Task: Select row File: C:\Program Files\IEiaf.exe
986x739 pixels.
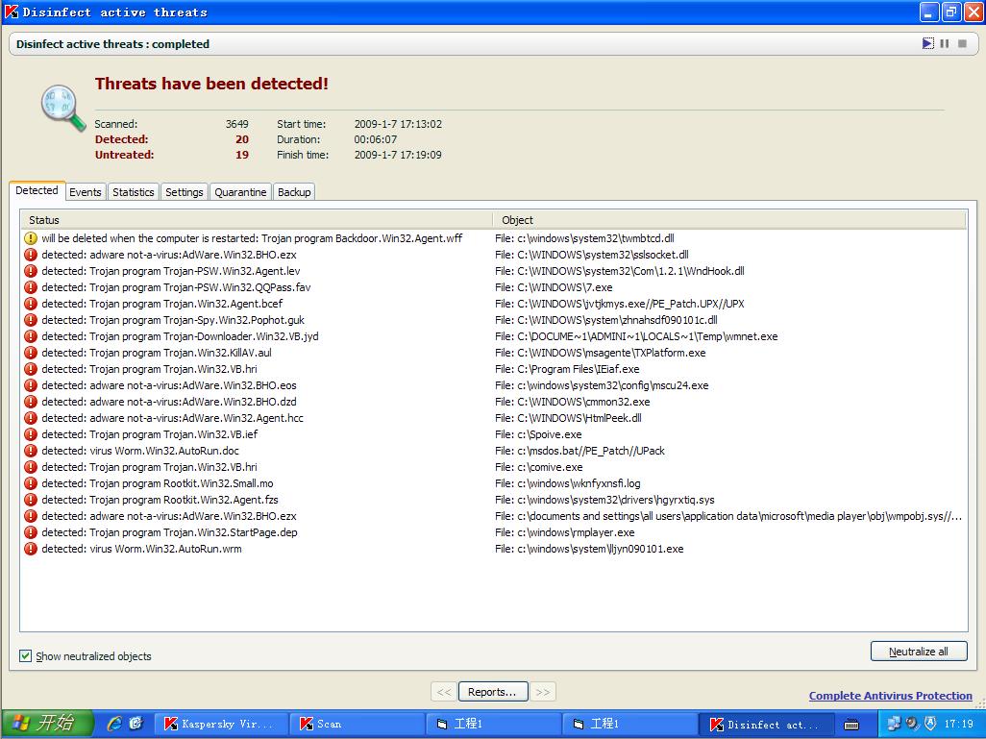Action: [494, 369]
